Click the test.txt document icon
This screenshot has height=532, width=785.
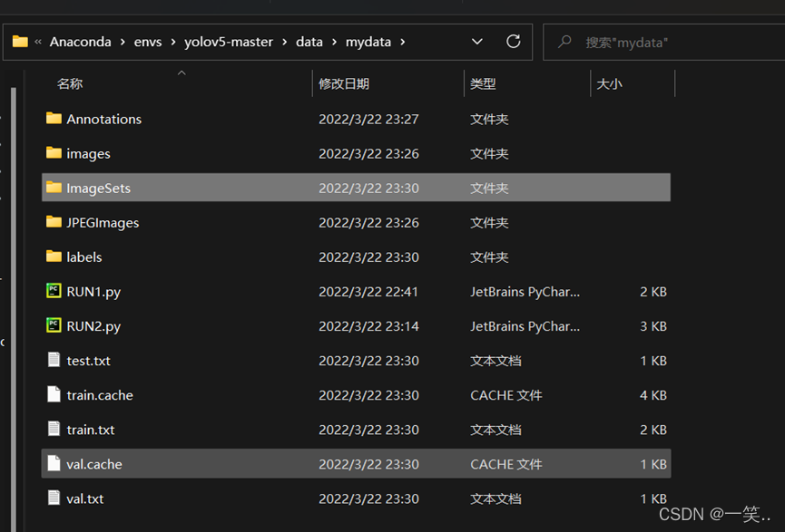tap(54, 360)
